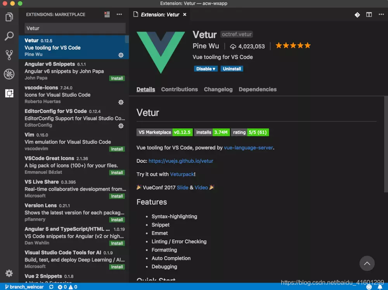The width and height of the screenshot is (388, 290).
Task: Click the branch_weincar status bar item
Action: (x=24, y=287)
